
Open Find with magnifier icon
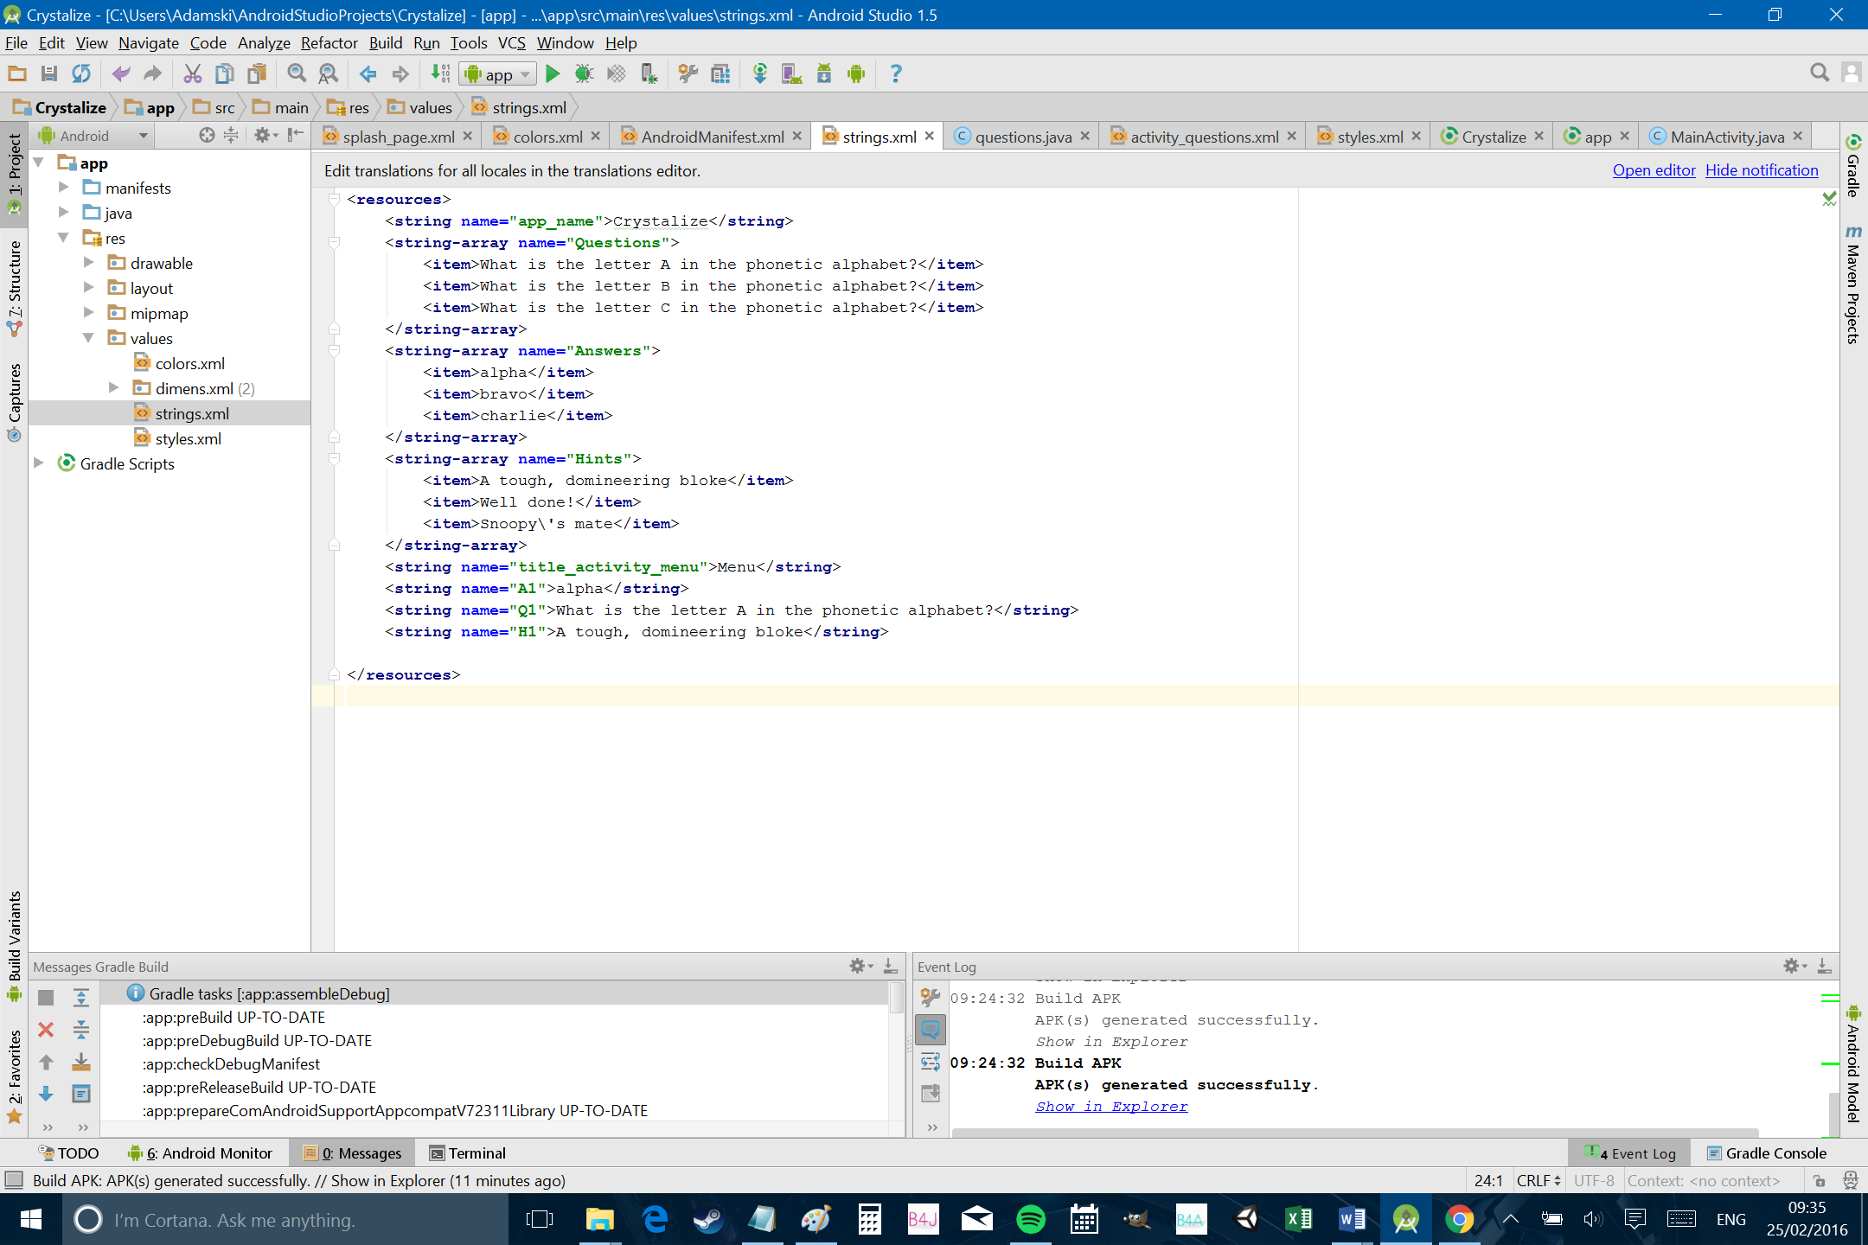pos(297,74)
